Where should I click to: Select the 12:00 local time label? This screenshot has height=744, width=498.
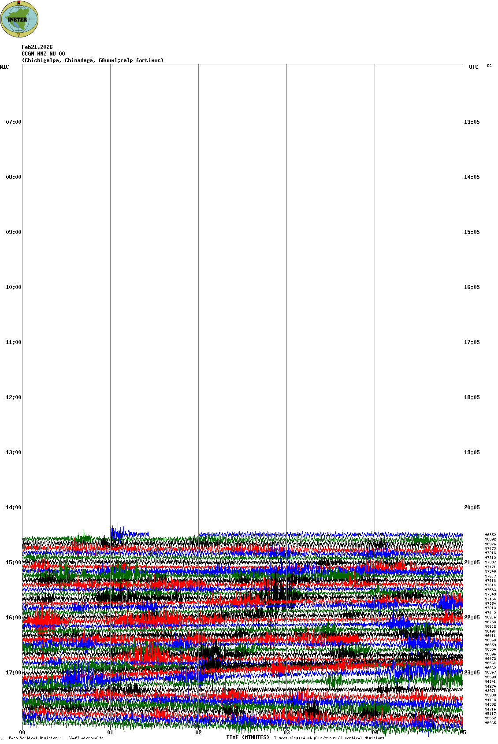coord(13,397)
